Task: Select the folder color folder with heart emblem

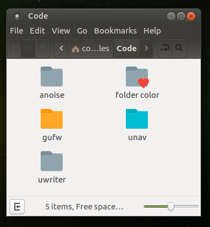Action: pyautogui.click(x=137, y=77)
